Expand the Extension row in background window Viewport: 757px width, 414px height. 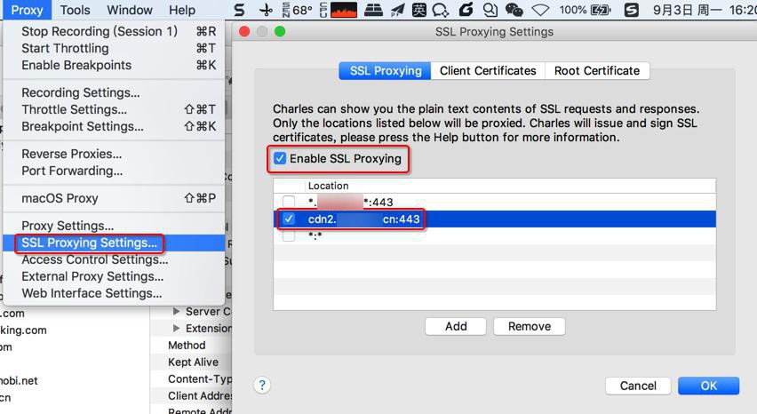[177, 329]
